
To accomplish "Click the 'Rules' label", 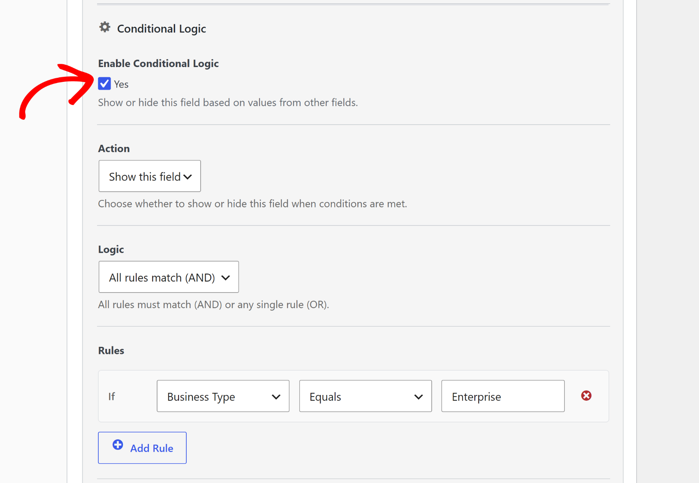I will click(111, 351).
